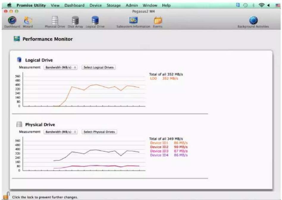Screen dimensions: 282x200
Task: Open the Storage menu
Action: pos(114,5)
